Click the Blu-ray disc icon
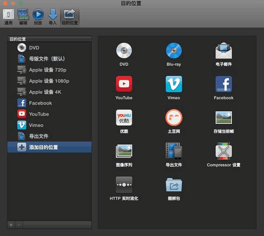The width and height of the screenshot is (264, 236). pos(174,50)
